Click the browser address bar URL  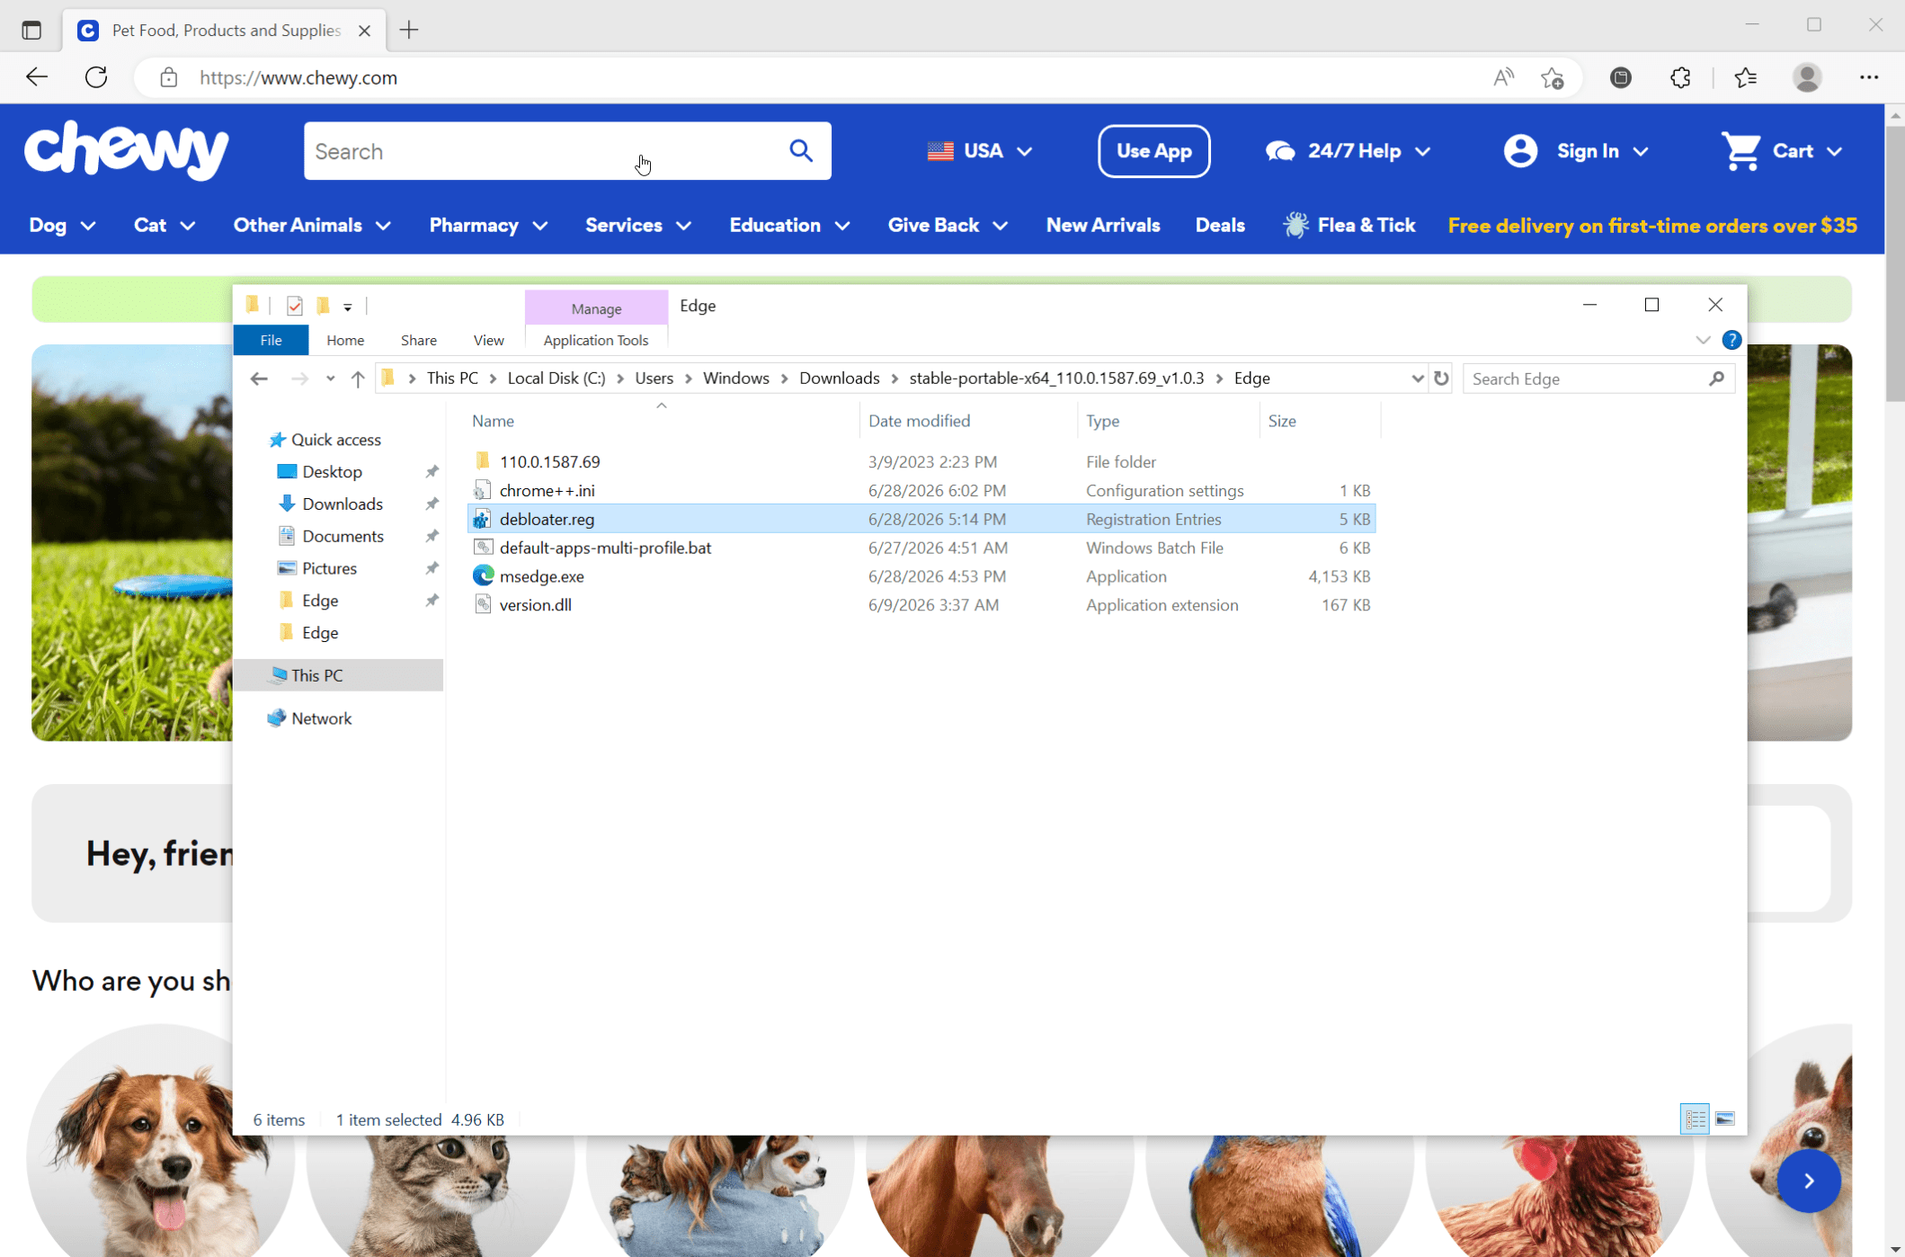(298, 77)
